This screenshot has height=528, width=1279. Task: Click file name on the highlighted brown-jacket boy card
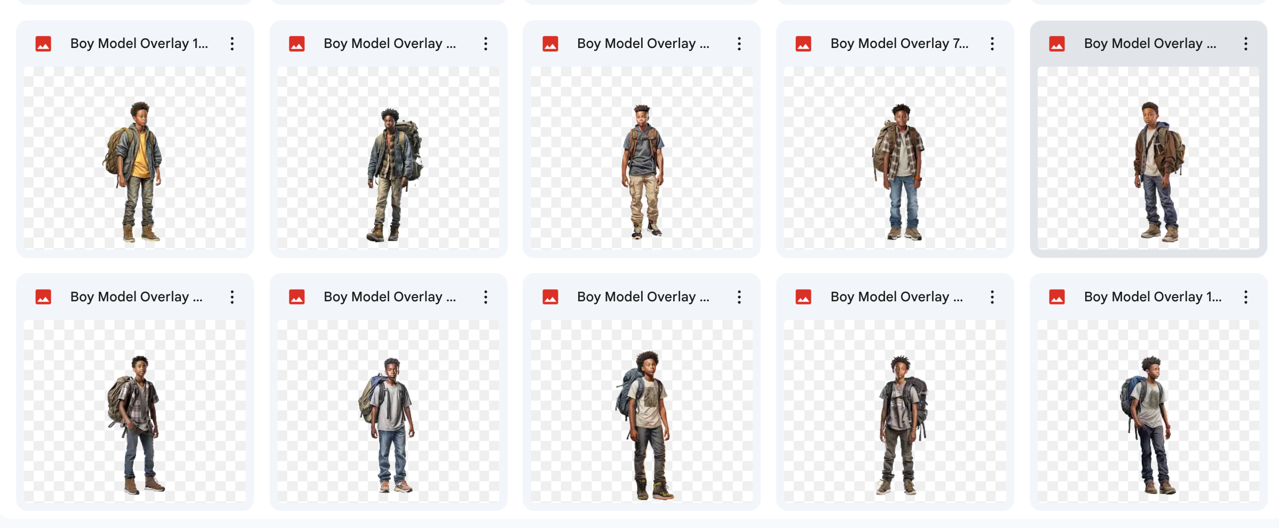pyautogui.click(x=1150, y=44)
